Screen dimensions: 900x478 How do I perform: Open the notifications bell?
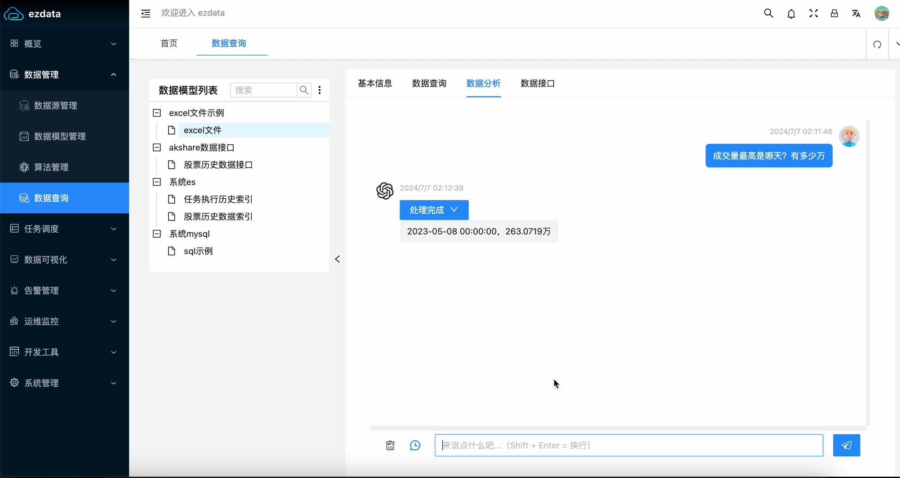tap(791, 14)
